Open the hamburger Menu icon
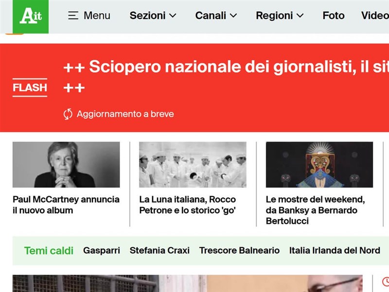The width and height of the screenshot is (389, 292). (73, 16)
